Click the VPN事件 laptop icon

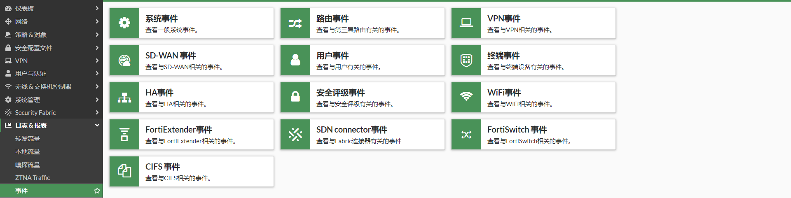(466, 23)
